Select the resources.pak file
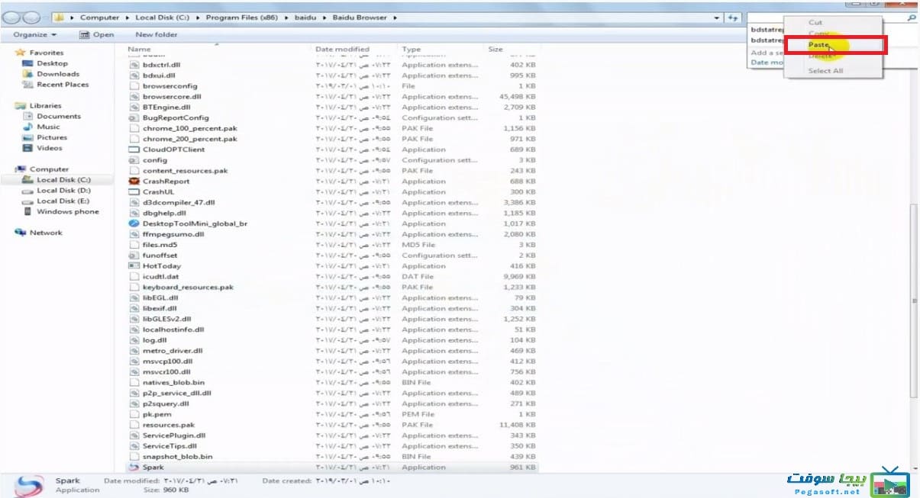 pyautogui.click(x=169, y=425)
